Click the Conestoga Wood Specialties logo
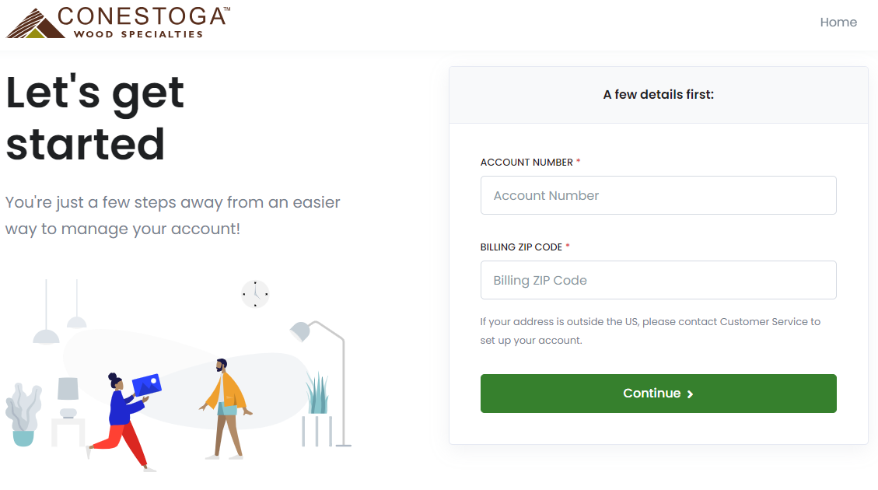The height and width of the screenshot is (490, 878). 117,22
